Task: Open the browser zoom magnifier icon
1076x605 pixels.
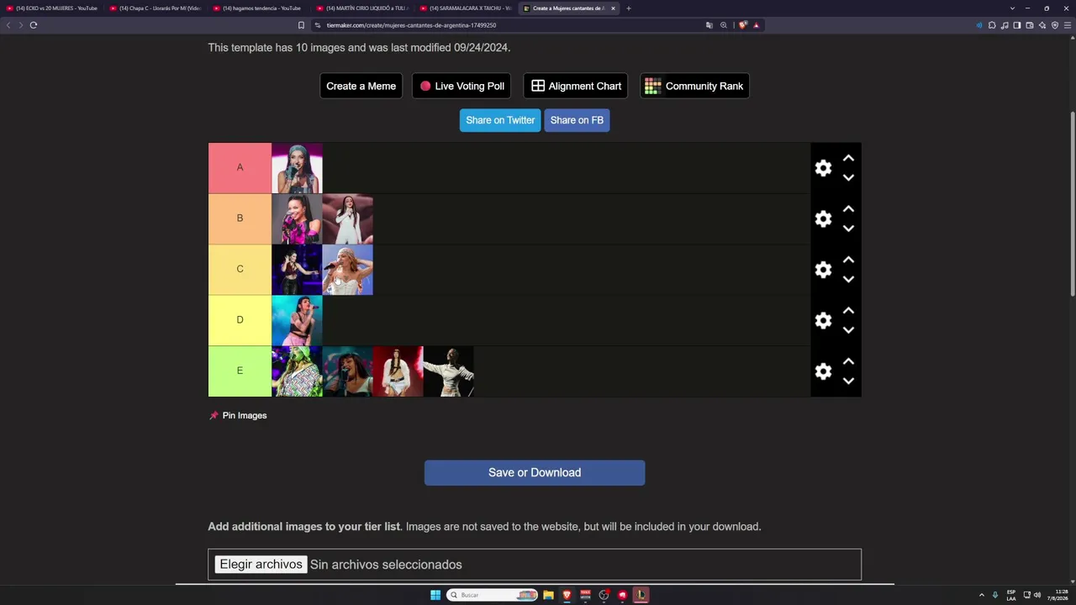Action: click(x=724, y=25)
